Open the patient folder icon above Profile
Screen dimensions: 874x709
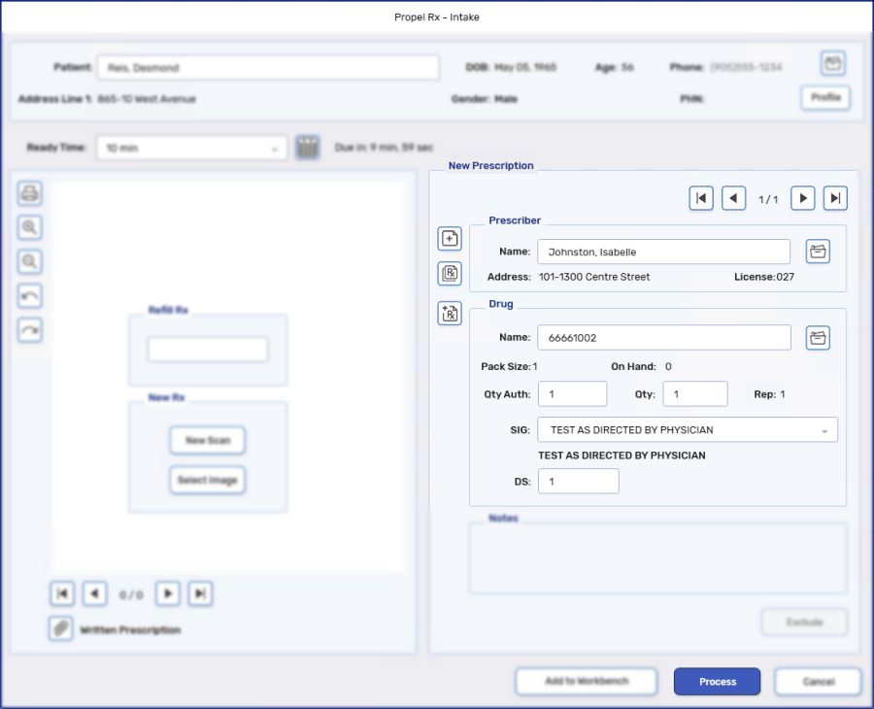pyautogui.click(x=832, y=64)
